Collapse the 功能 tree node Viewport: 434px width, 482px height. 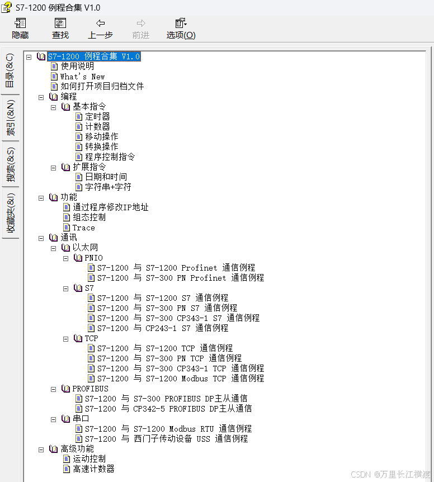coord(41,198)
